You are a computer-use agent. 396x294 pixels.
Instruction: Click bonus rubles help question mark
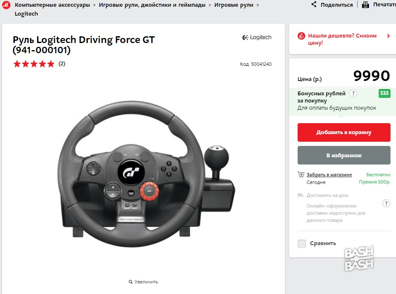(x=353, y=93)
